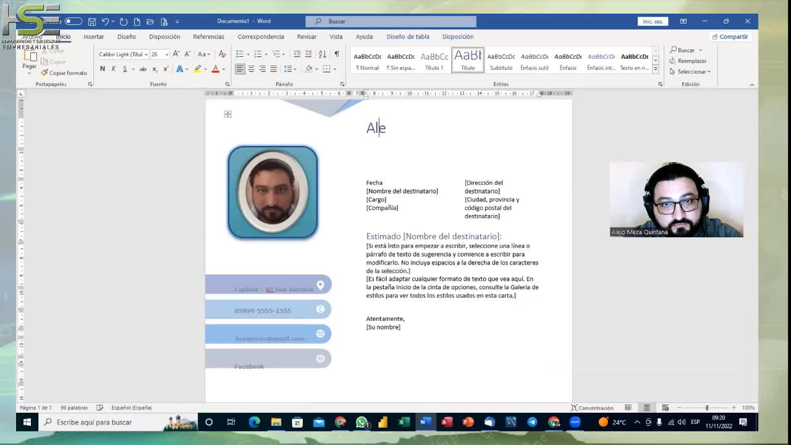This screenshot has height=445, width=791.
Task: Open the multilevel list menu
Action: 278,54
